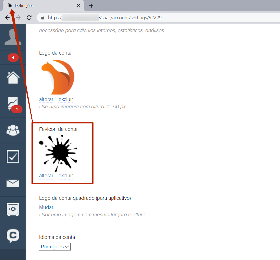Open the contacts group icon in the sidebar
Viewport: 280px width, 260px height.
point(13,130)
